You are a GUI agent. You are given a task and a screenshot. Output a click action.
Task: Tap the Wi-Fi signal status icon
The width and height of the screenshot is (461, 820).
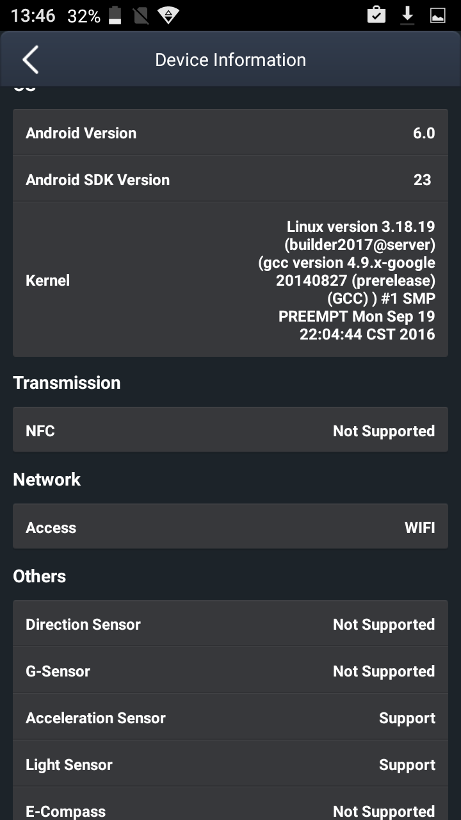168,16
